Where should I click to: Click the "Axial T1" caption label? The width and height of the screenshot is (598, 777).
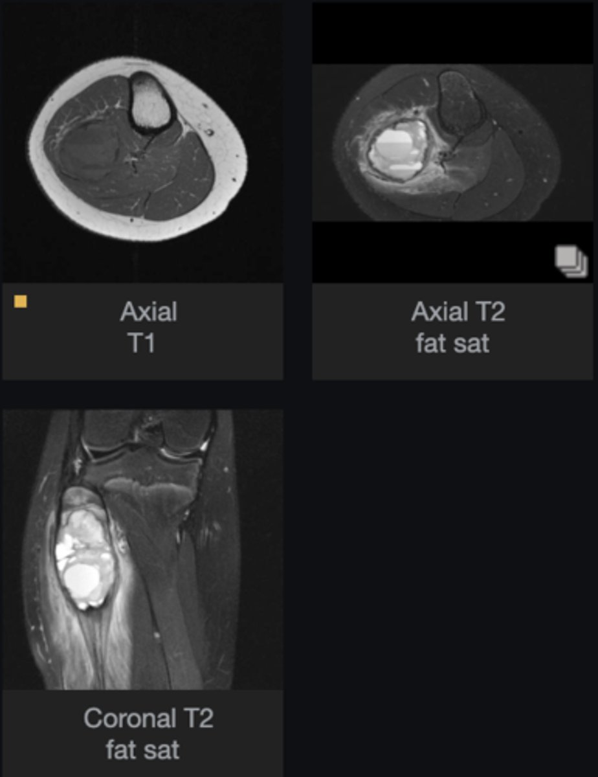coord(148,327)
